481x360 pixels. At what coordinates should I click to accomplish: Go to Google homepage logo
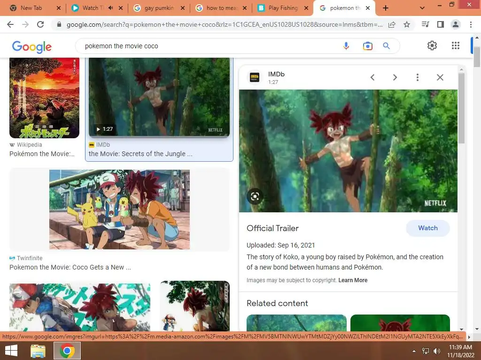(32, 47)
